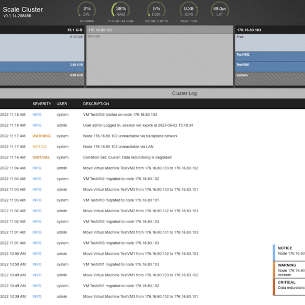
Task: Click the LAT latency gauge
Action: 220,10
